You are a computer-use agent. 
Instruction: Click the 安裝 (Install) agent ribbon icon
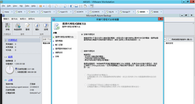tap(7, 26)
